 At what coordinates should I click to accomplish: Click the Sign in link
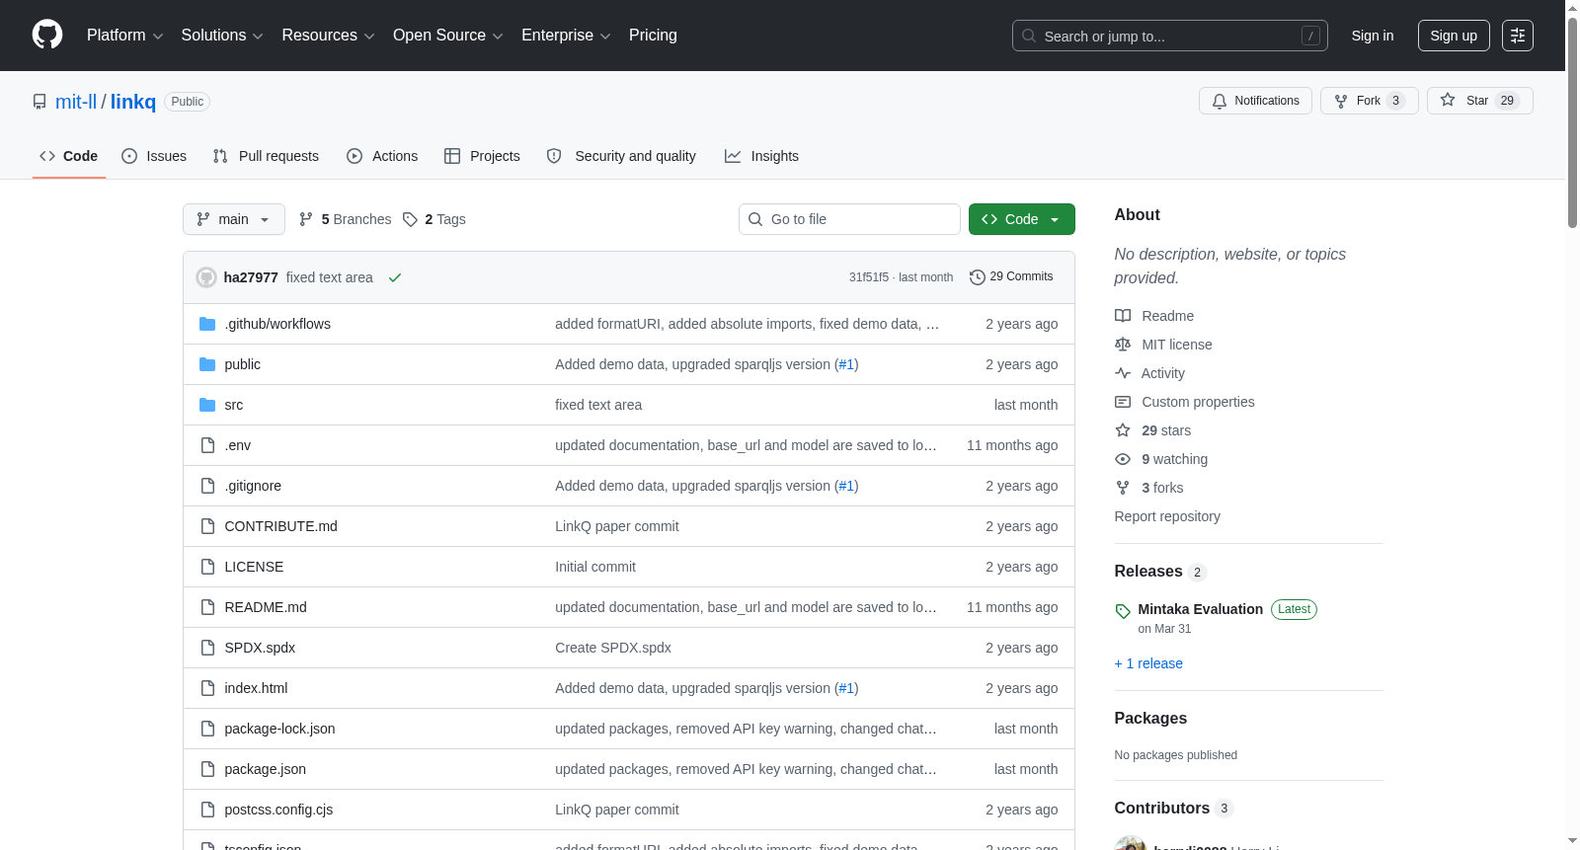(x=1373, y=36)
